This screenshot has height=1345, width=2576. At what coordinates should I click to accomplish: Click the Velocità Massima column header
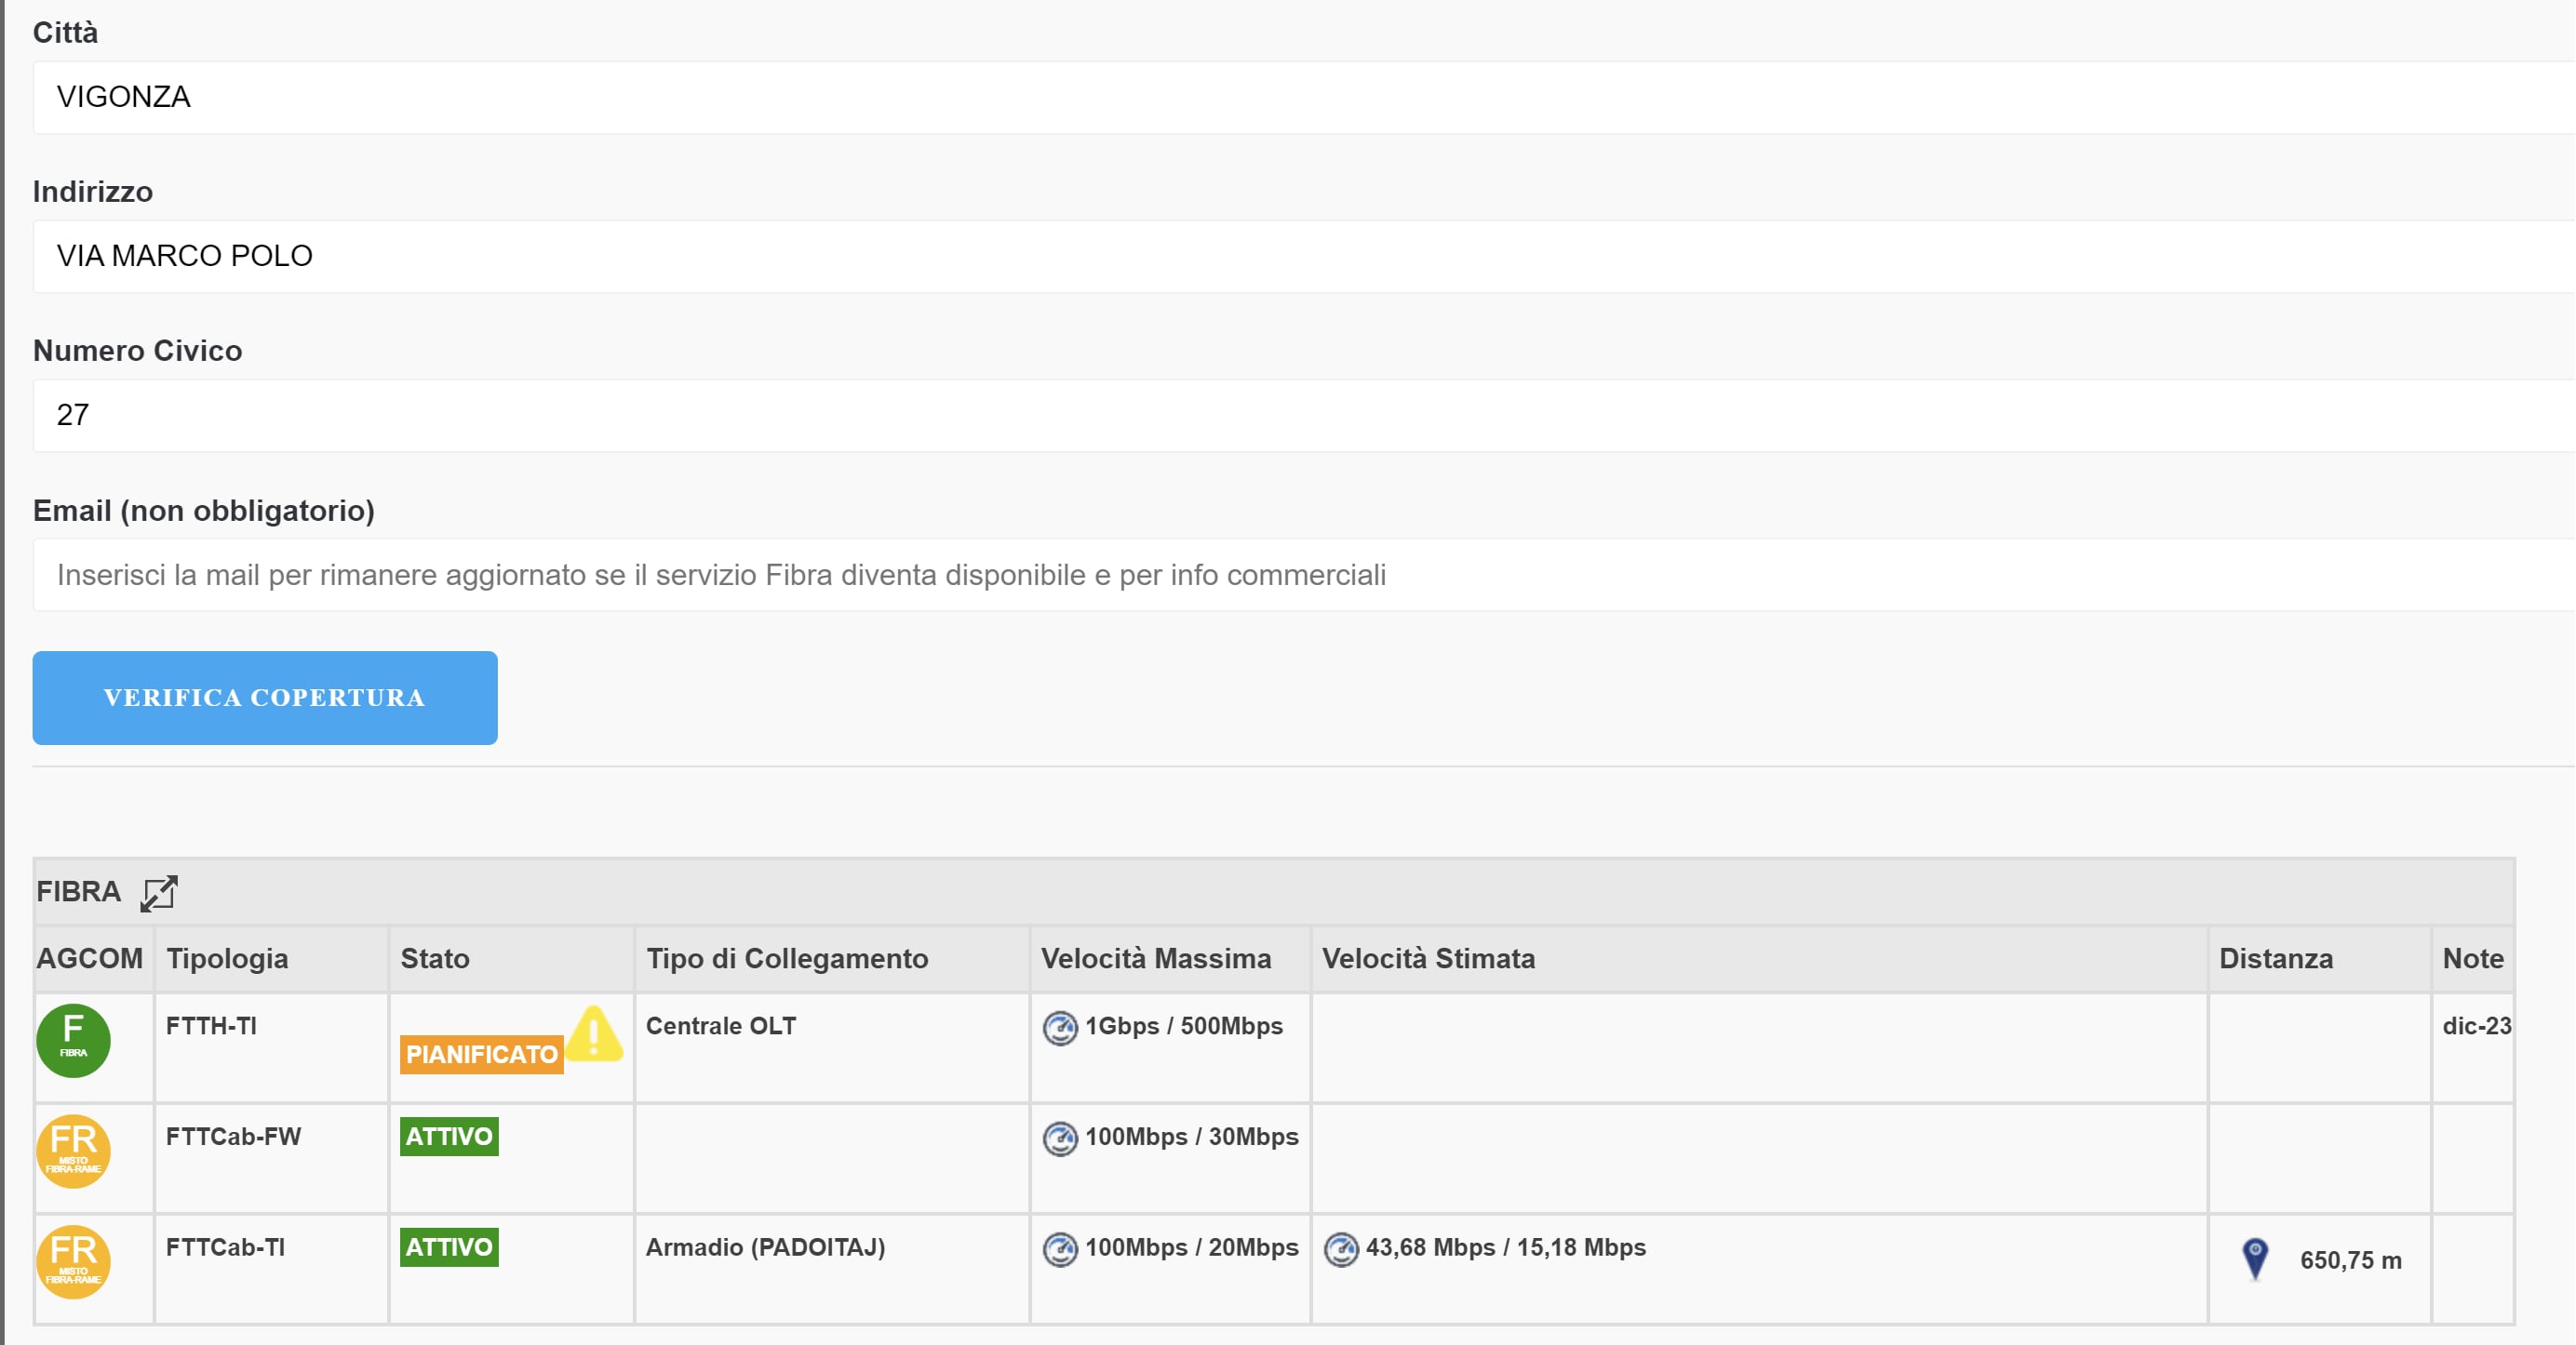click(1156, 958)
